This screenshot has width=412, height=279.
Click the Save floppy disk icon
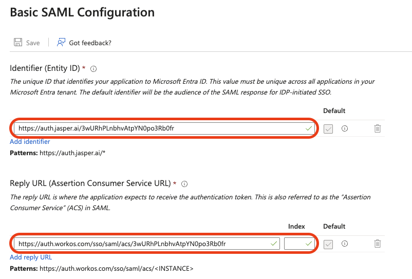(17, 43)
